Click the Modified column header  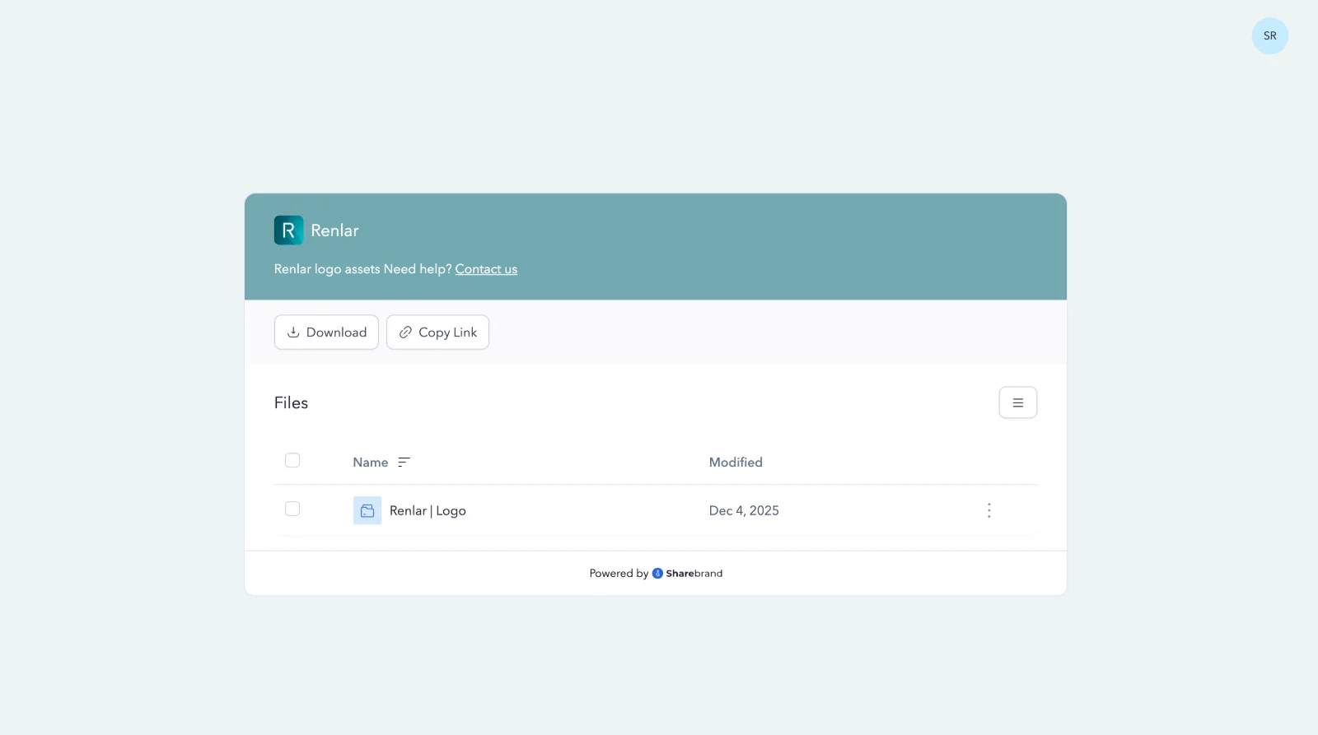[736, 463]
